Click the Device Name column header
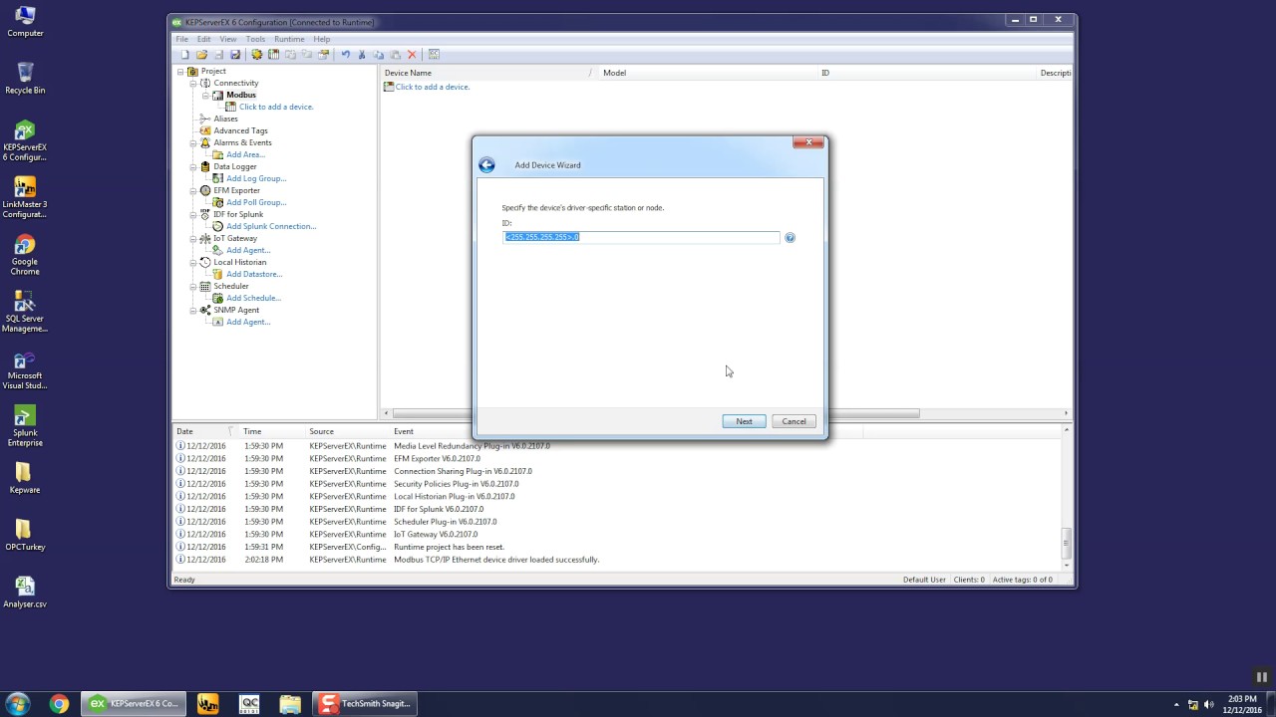 pos(487,73)
